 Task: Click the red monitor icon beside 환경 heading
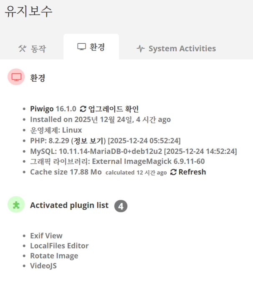point(16,77)
